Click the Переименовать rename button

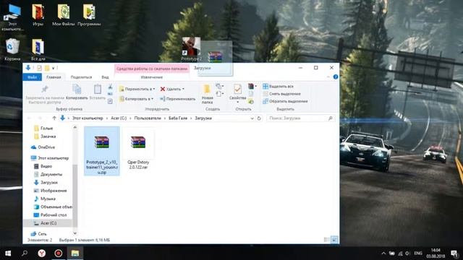(178, 99)
